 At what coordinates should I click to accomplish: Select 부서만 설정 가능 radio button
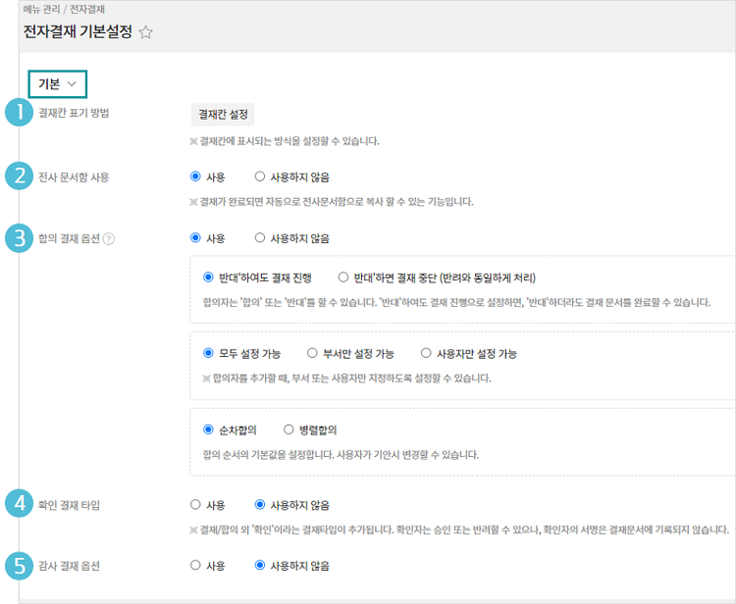tap(312, 353)
